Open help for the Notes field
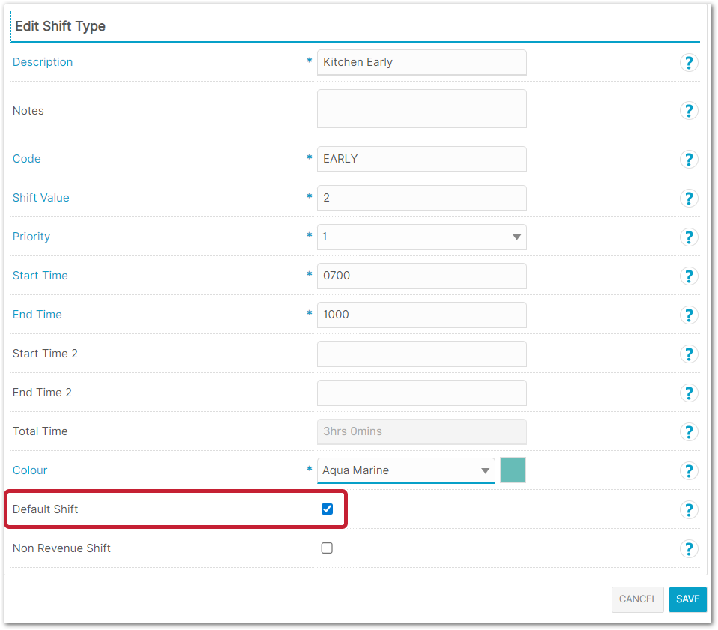 (x=688, y=111)
